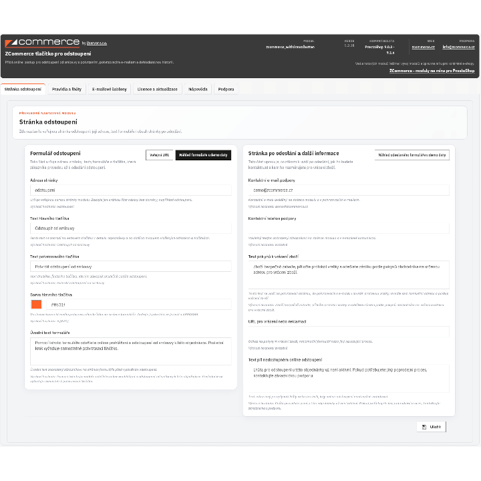The width and height of the screenshot is (481, 481).
Task: Focus the Kontaktní telefon podpory field
Action: [x=349, y=228]
